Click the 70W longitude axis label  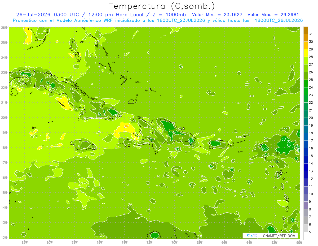(174, 243)
